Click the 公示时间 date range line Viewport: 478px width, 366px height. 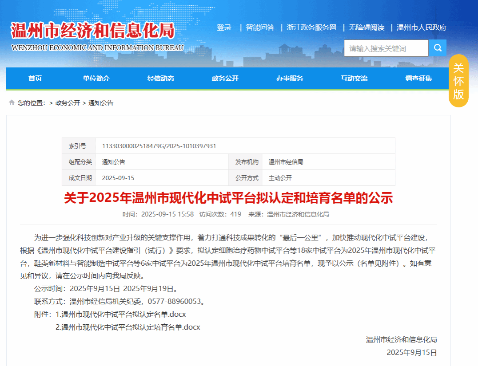point(106,289)
